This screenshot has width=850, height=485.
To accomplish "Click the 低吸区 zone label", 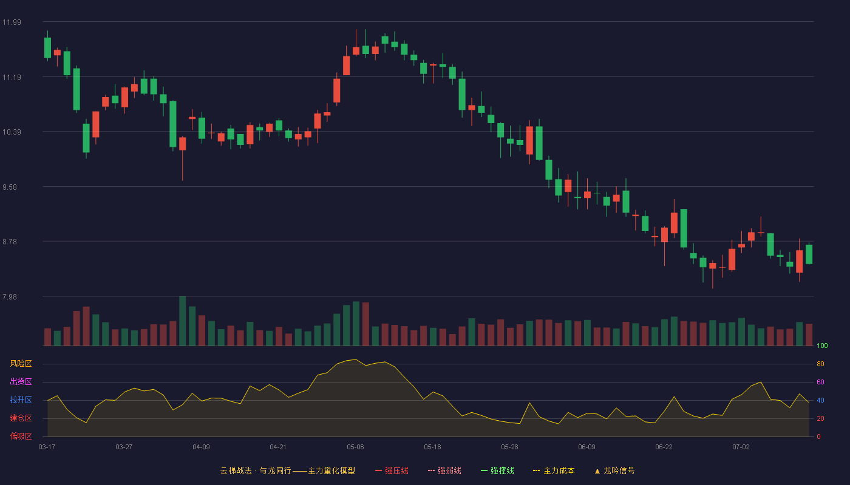I will point(21,436).
